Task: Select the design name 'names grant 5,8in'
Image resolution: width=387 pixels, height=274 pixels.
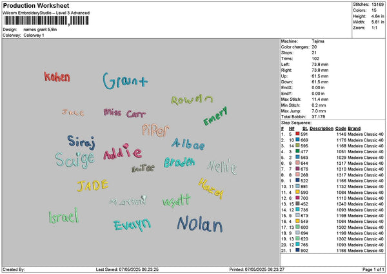Action: 40,30
